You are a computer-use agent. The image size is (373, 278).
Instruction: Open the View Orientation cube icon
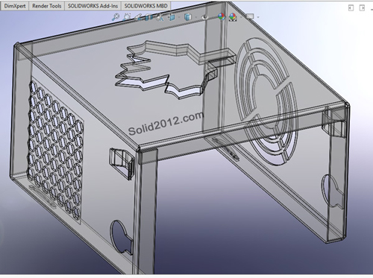[x=172, y=17]
